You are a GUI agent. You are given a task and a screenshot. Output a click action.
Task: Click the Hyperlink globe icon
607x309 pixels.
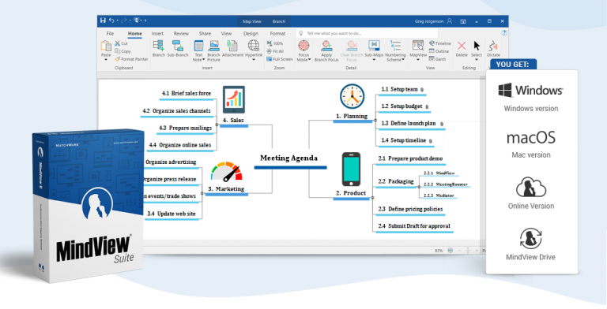(254, 46)
